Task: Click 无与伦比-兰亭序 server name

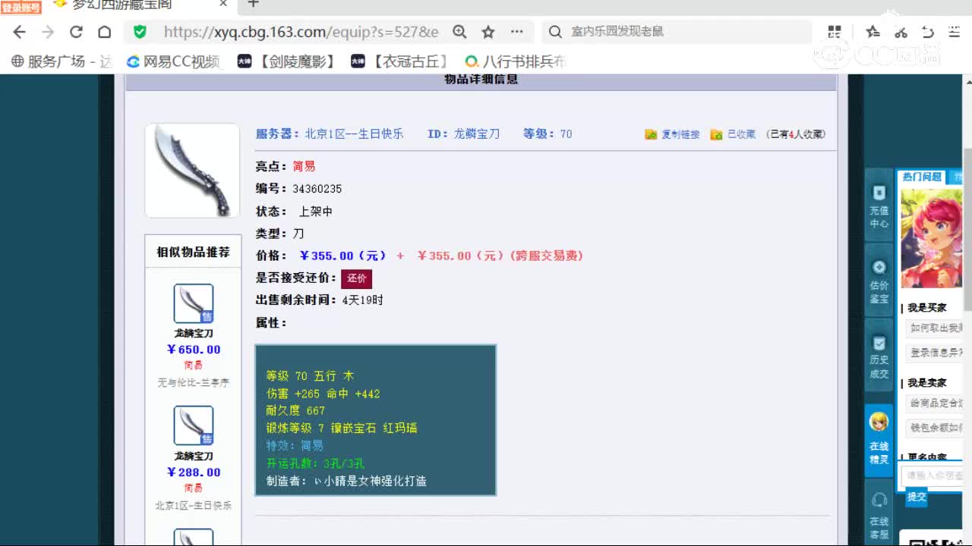Action: [x=194, y=383]
